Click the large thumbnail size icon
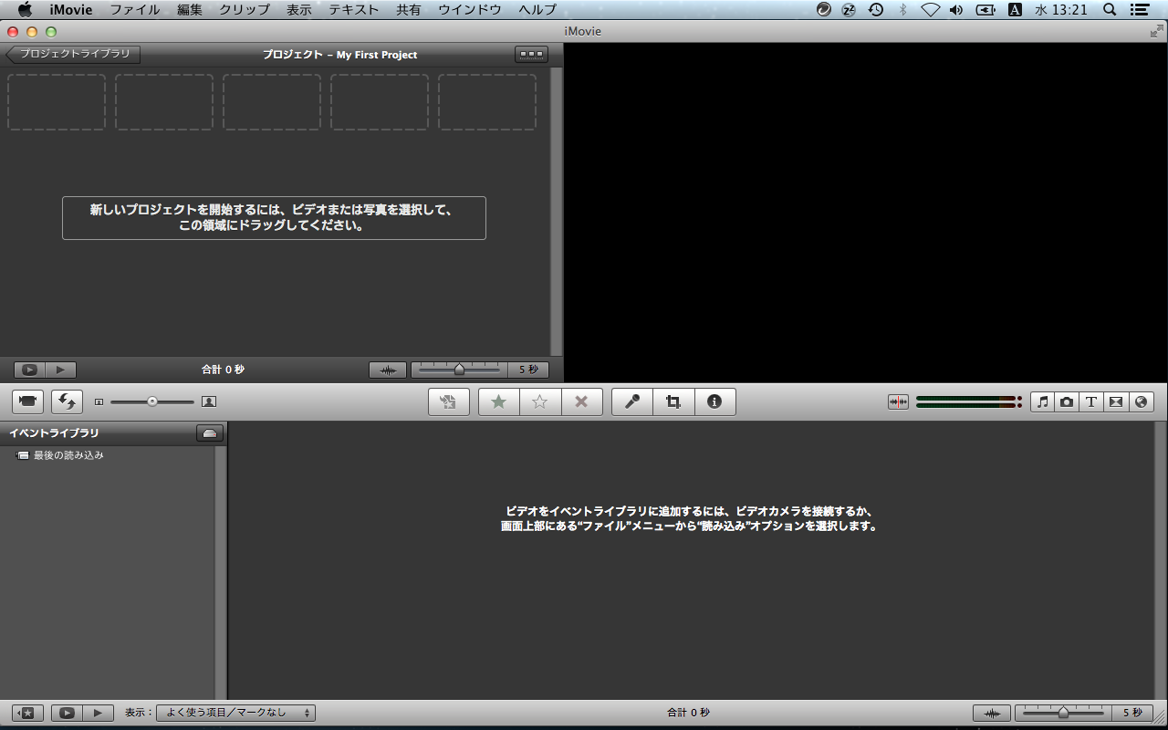The image size is (1168, 730). tap(209, 401)
